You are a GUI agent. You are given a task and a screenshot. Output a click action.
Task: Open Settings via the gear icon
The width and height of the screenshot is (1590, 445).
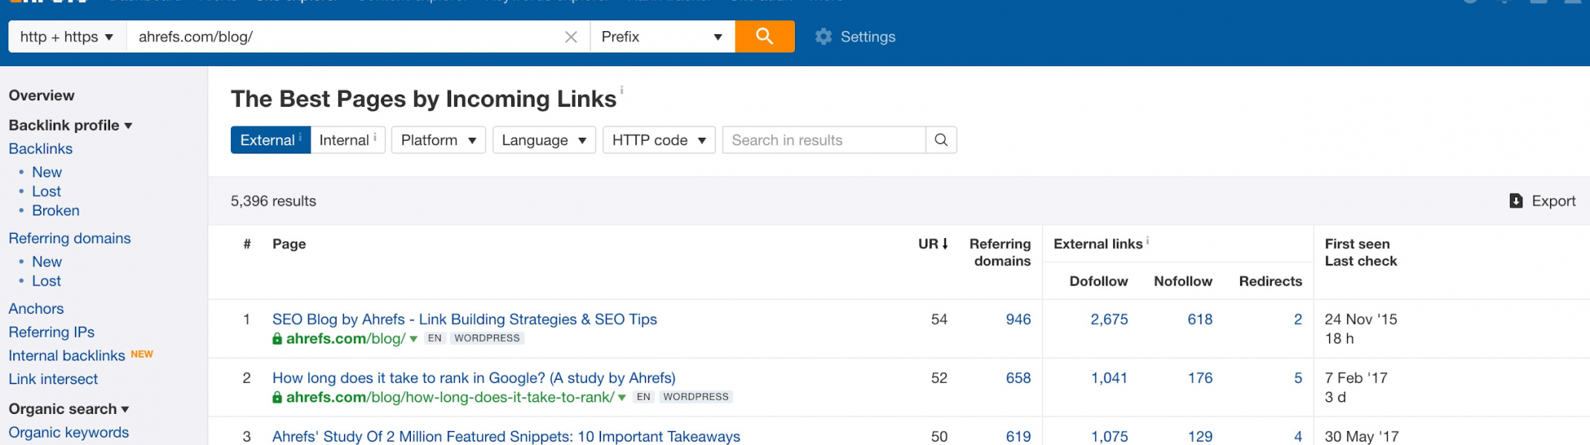coord(823,36)
